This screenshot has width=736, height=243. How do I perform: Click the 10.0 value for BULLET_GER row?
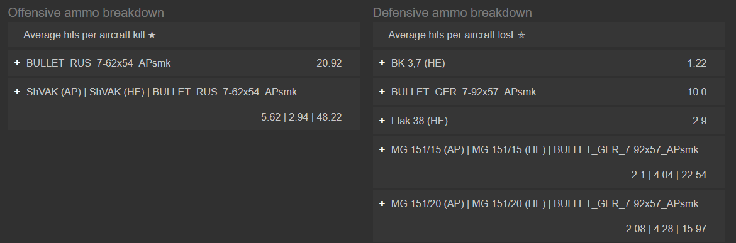[x=697, y=92]
